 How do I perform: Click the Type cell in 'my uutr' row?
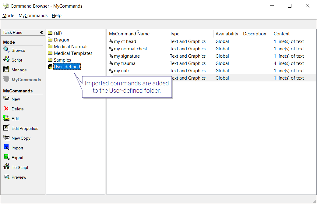click(188, 71)
